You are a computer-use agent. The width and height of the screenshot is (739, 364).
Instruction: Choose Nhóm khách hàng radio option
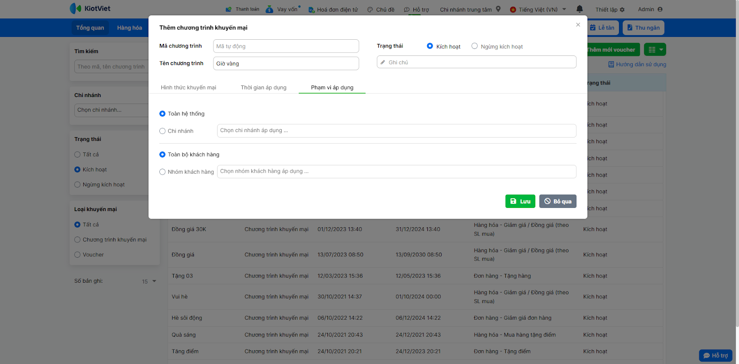163,172
